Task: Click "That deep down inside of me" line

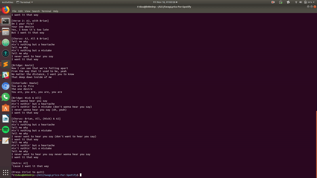Action: (32, 77)
